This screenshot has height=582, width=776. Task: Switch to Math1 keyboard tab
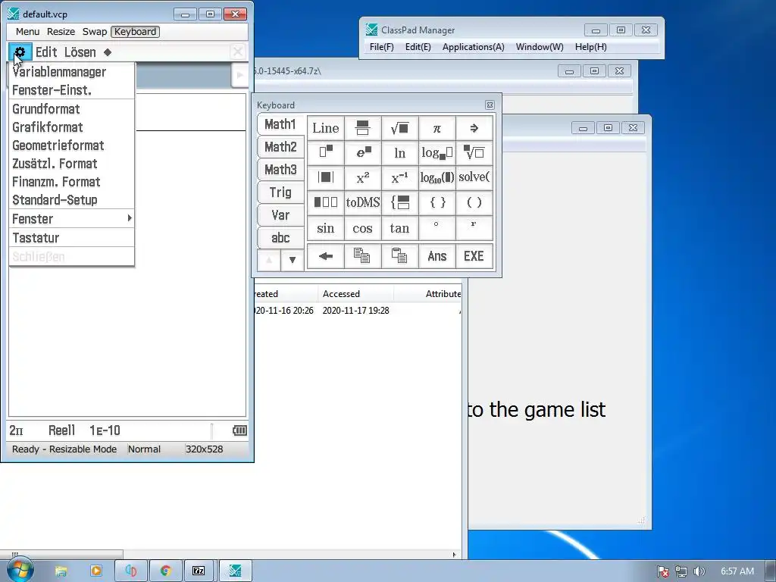(280, 124)
